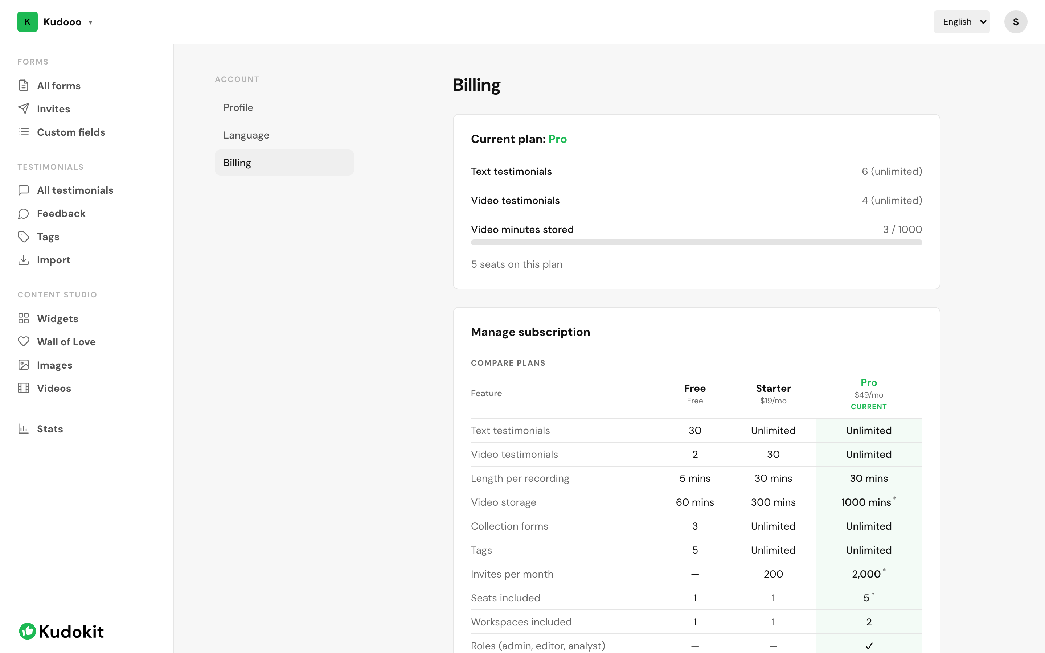The width and height of the screenshot is (1045, 653).
Task: Click the green Kudooo workspace avatar
Action: (x=28, y=22)
